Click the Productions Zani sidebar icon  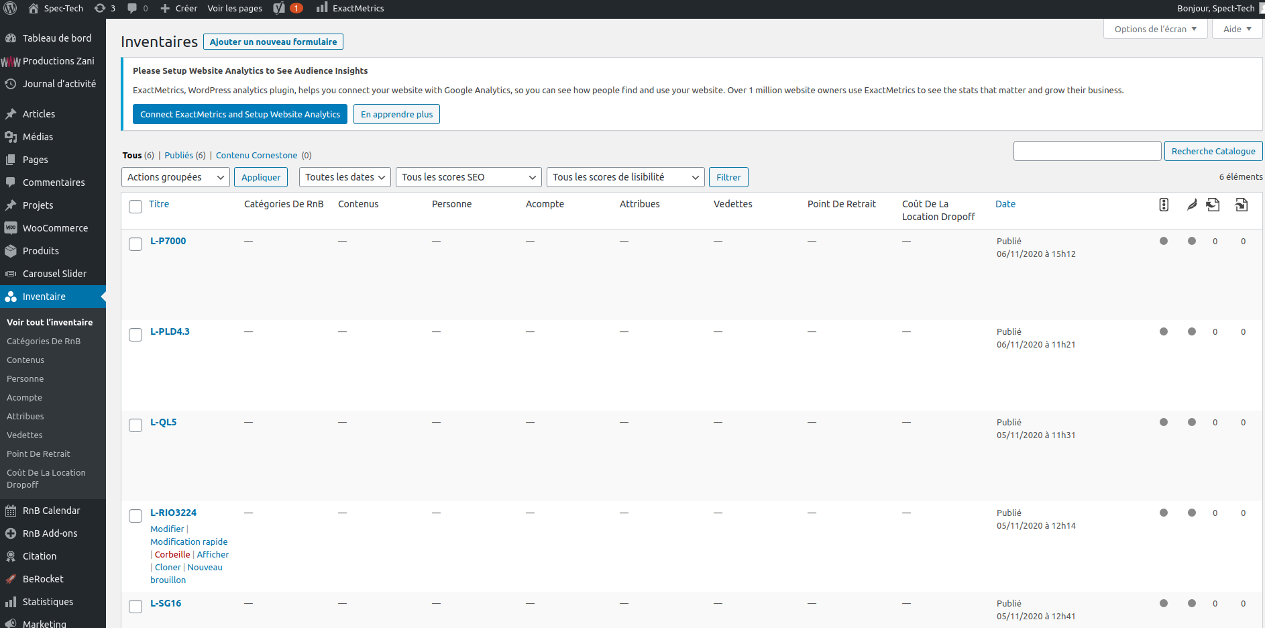(11, 61)
